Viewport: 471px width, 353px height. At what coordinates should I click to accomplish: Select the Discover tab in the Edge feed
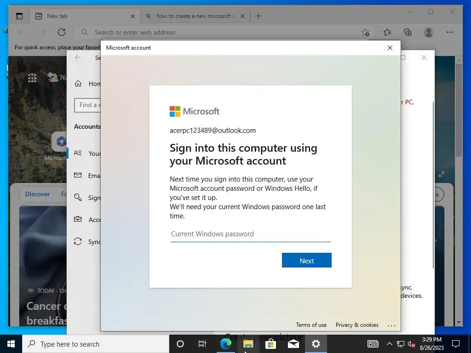pyautogui.click(x=38, y=194)
